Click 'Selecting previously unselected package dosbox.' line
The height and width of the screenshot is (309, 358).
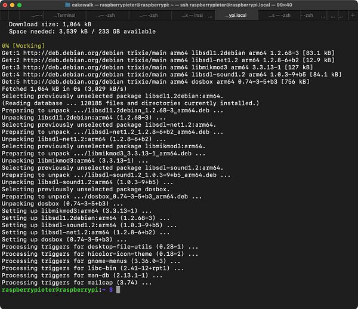[85, 189]
